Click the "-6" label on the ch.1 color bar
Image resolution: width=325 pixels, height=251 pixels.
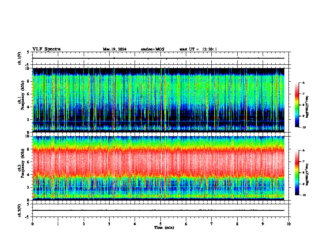(303, 83)
